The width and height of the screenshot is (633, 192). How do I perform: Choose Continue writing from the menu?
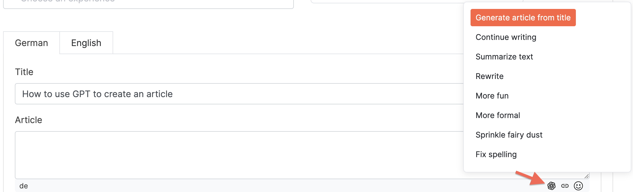(506, 37)
